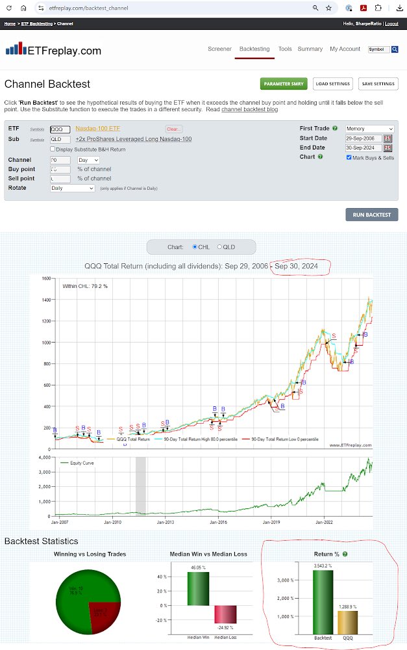Click the Clear button next to ETF
Image resolution: width=407 pixels, height=650 pixels.
[174, 129]
